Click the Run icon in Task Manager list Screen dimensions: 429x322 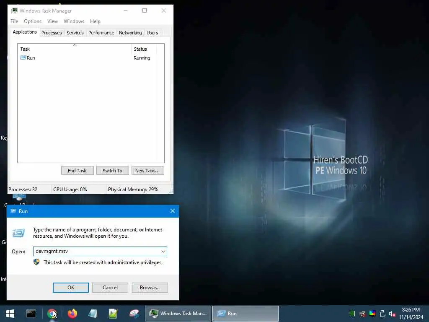[23, 58]
